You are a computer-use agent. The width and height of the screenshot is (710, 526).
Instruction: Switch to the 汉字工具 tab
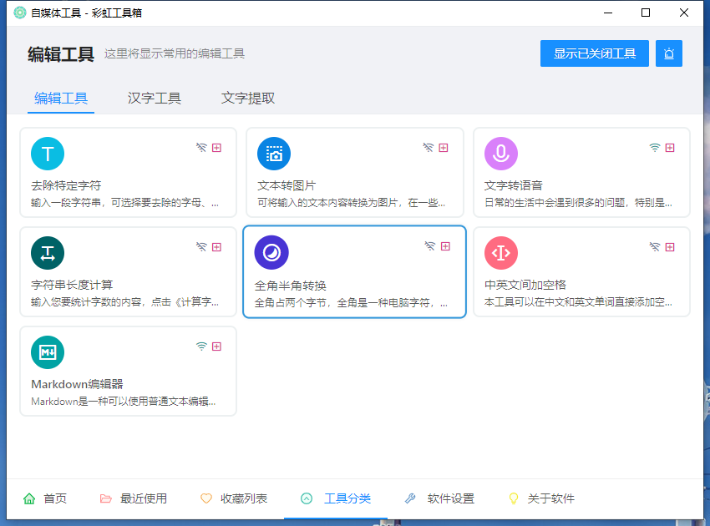pos(155,98)
